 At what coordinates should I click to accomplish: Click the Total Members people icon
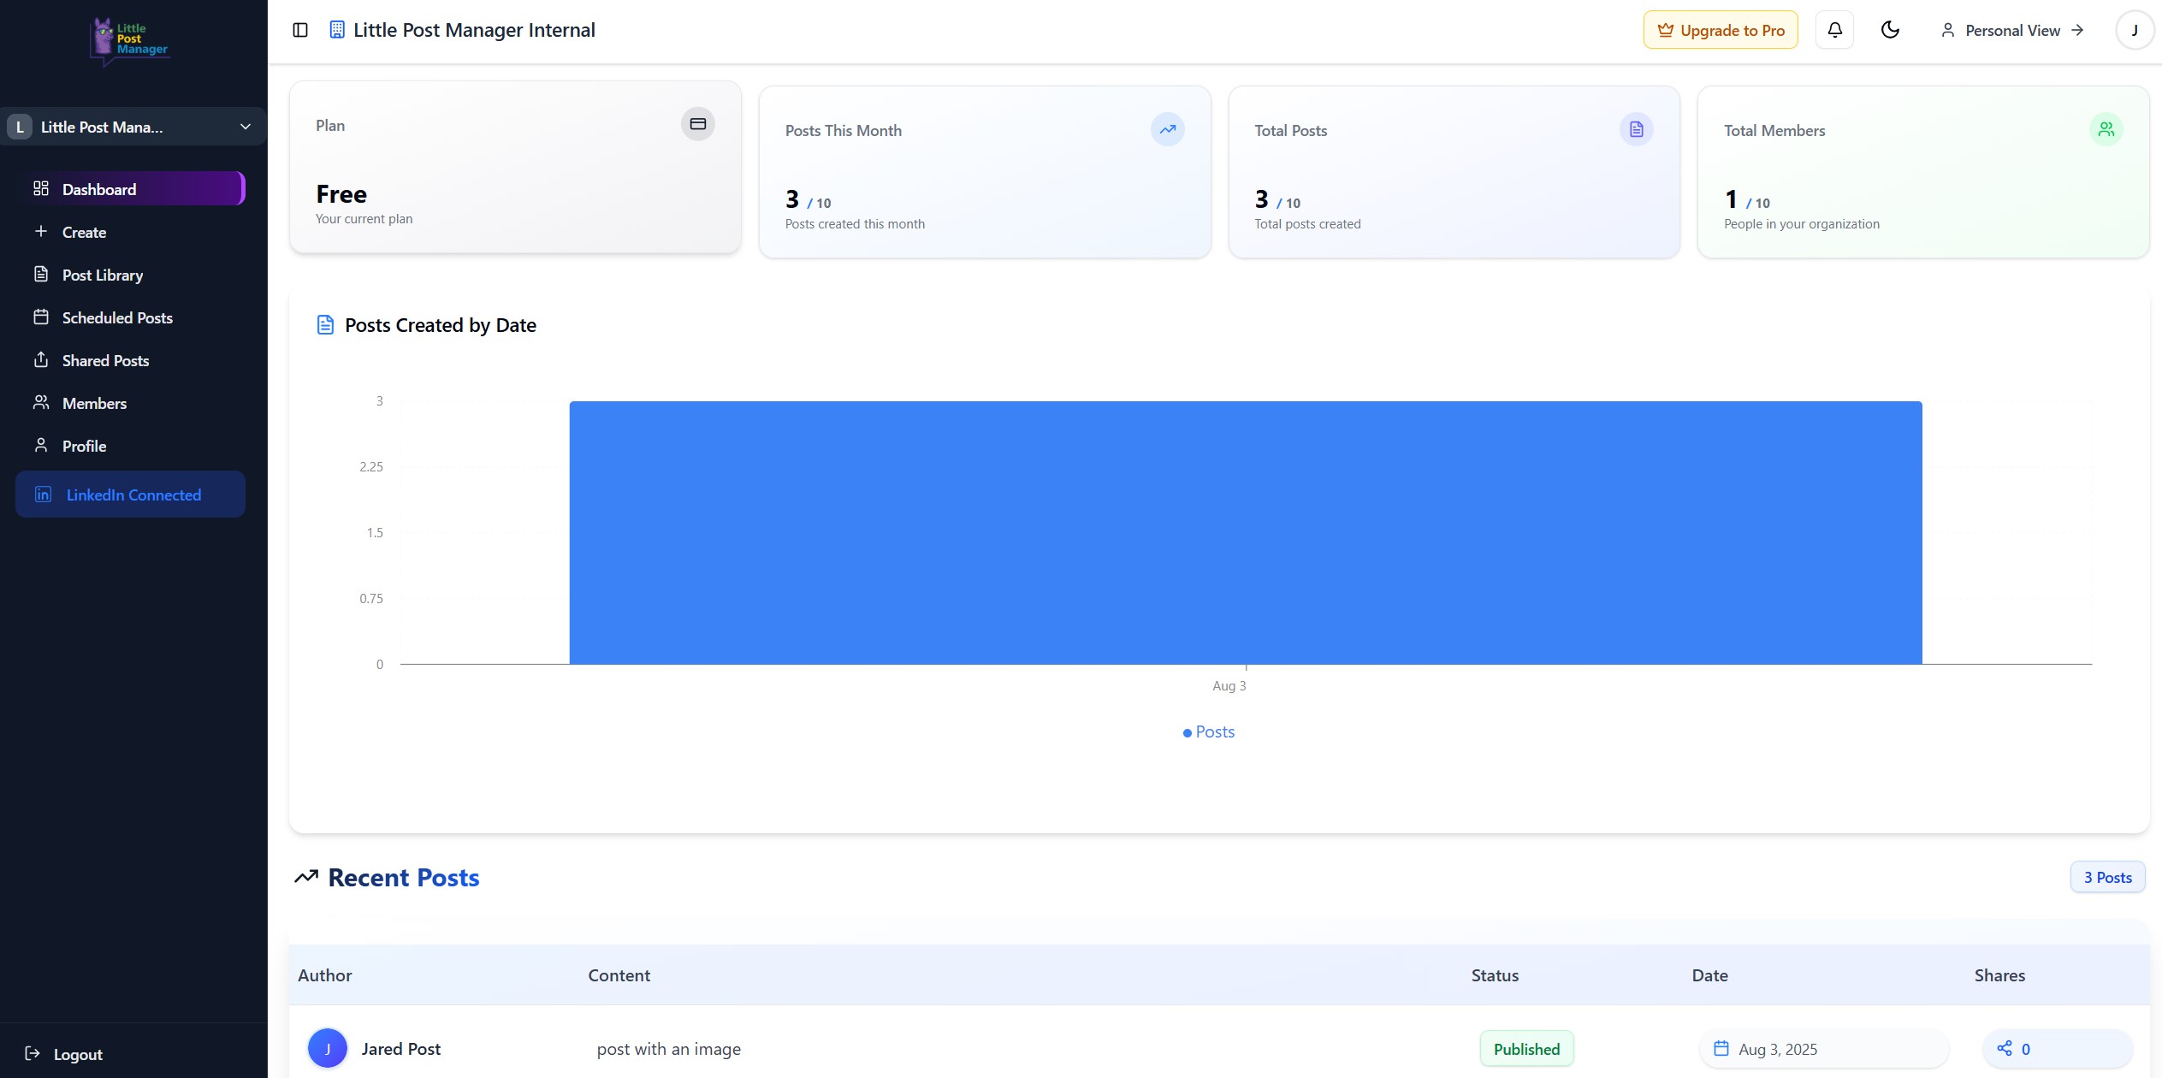tap(2106, 129)
